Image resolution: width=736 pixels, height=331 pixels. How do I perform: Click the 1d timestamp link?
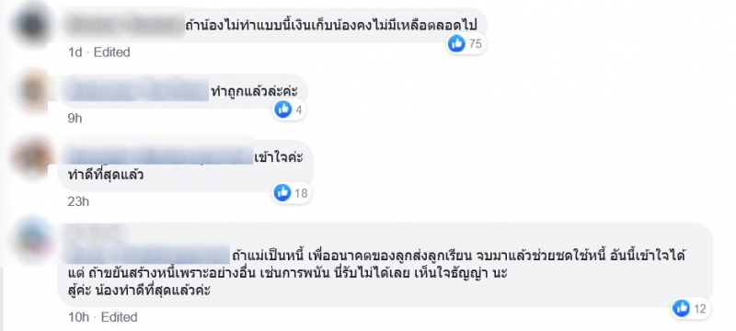[x=75, y=52]
